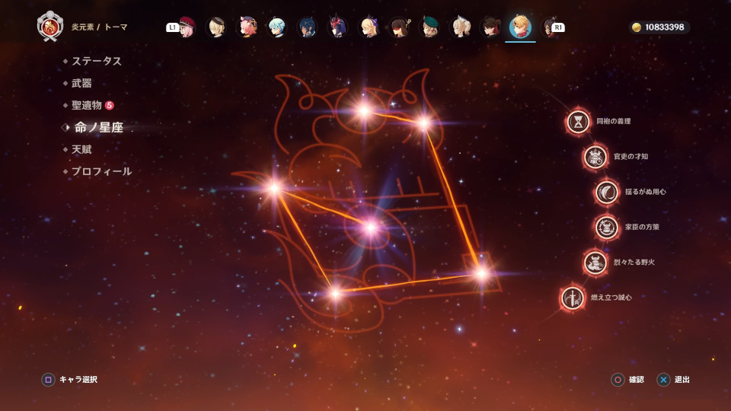Viewport: 731px width, 411px height.
Task: Click the highlighted Thoma portrait
Action: 520,27
